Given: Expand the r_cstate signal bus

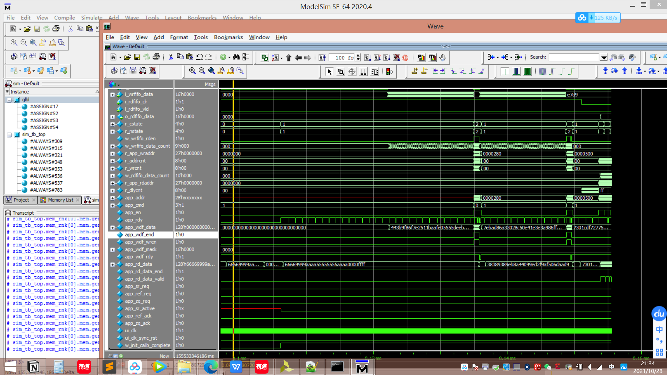Looking at the screenshot, I should click(x=113, y=124).
